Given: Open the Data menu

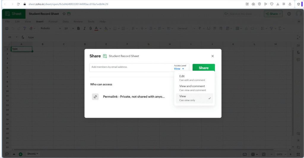Looking at the screenshot, I should click(x=66, y=22).
